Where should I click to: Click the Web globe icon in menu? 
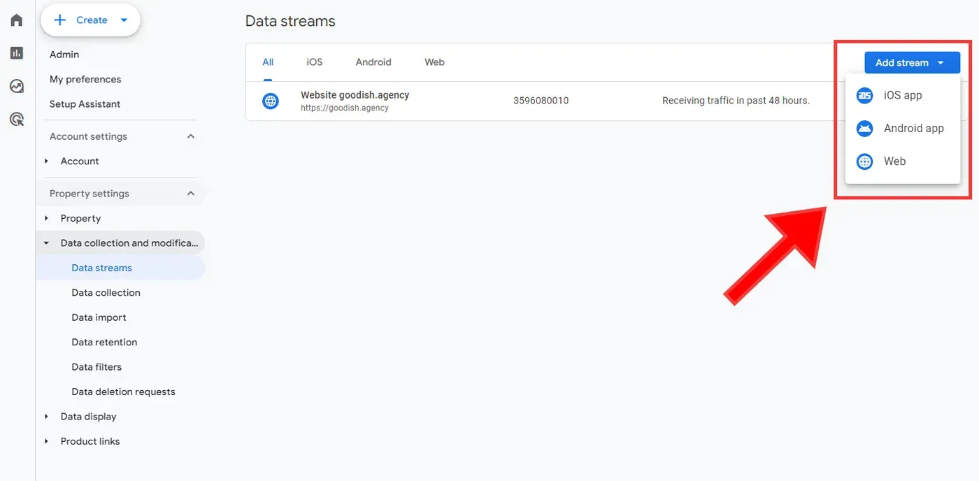[x=865, y=161]
